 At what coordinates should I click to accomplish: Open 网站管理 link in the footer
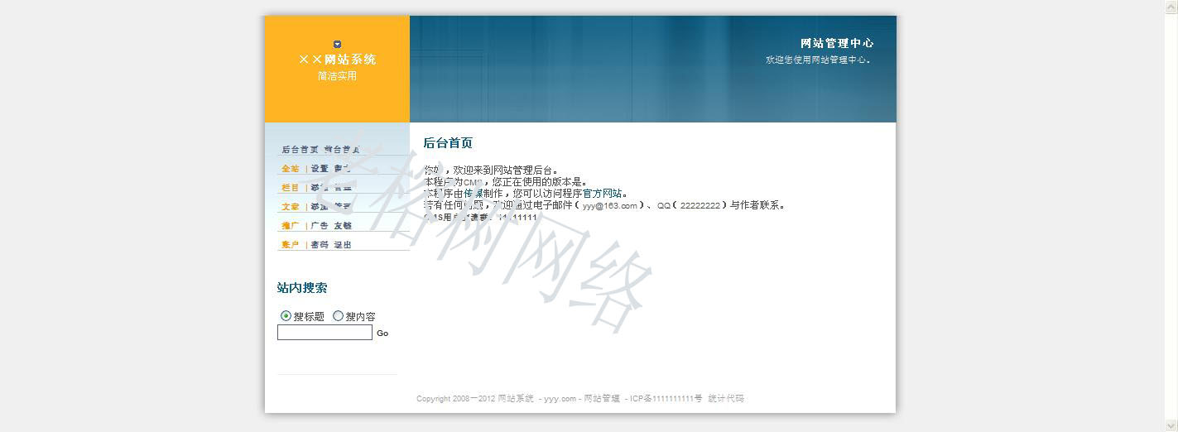point(602,399)
